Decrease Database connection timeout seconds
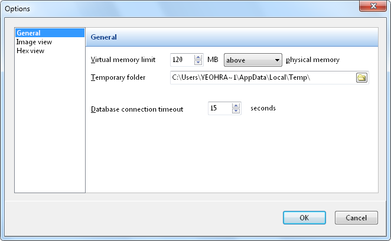 point(236,112)
